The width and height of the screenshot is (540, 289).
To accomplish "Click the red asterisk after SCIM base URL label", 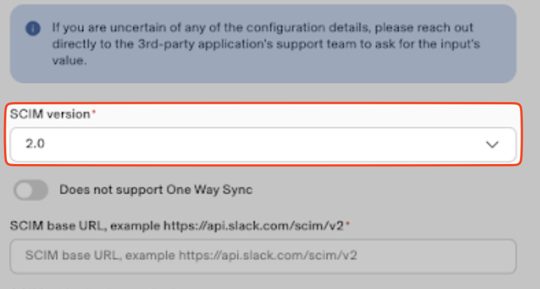I will 348,225.
